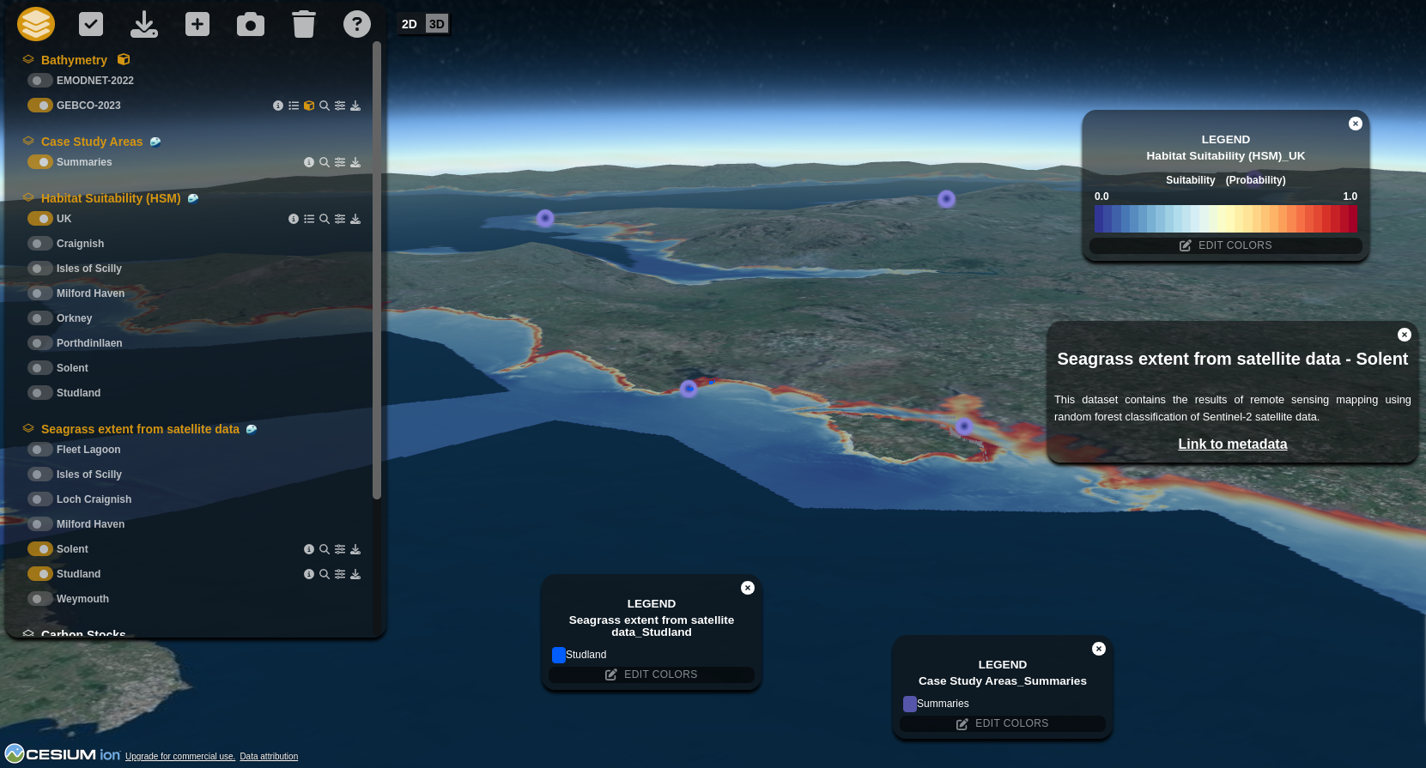Show info for HSM UK layer
Screen dimensions: 1426x768
pos(294,219)
